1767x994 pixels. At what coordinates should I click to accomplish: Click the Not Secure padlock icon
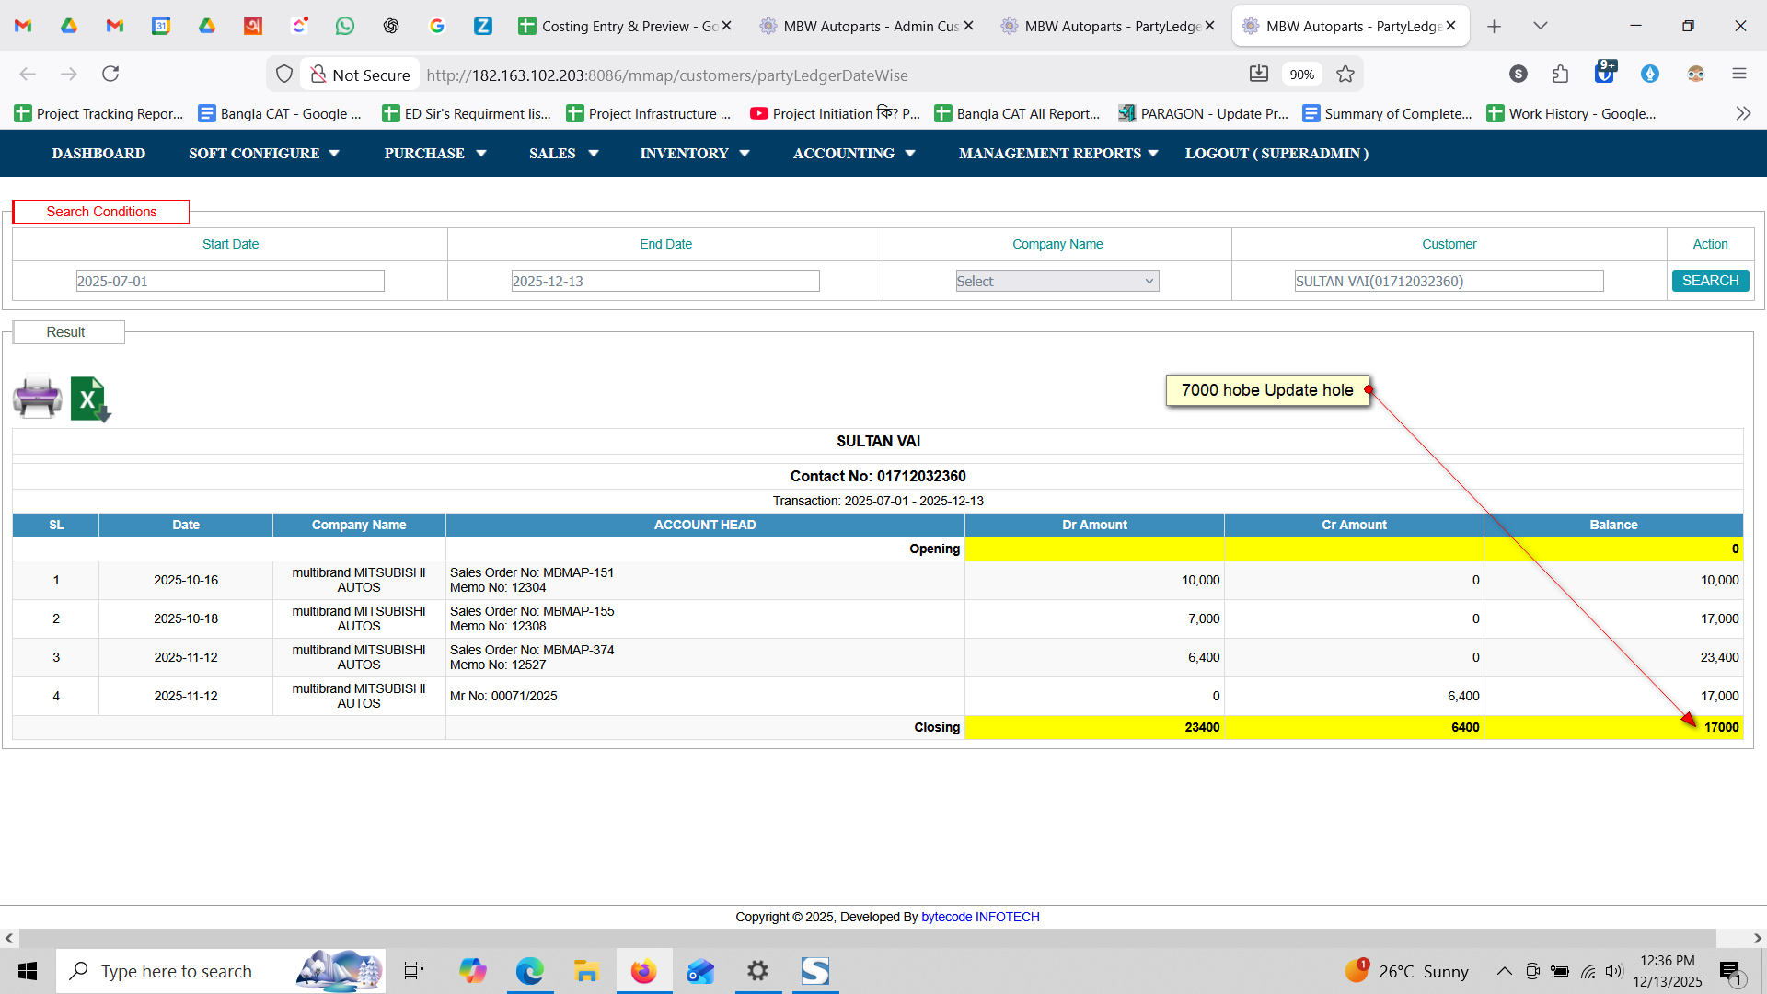318,75
